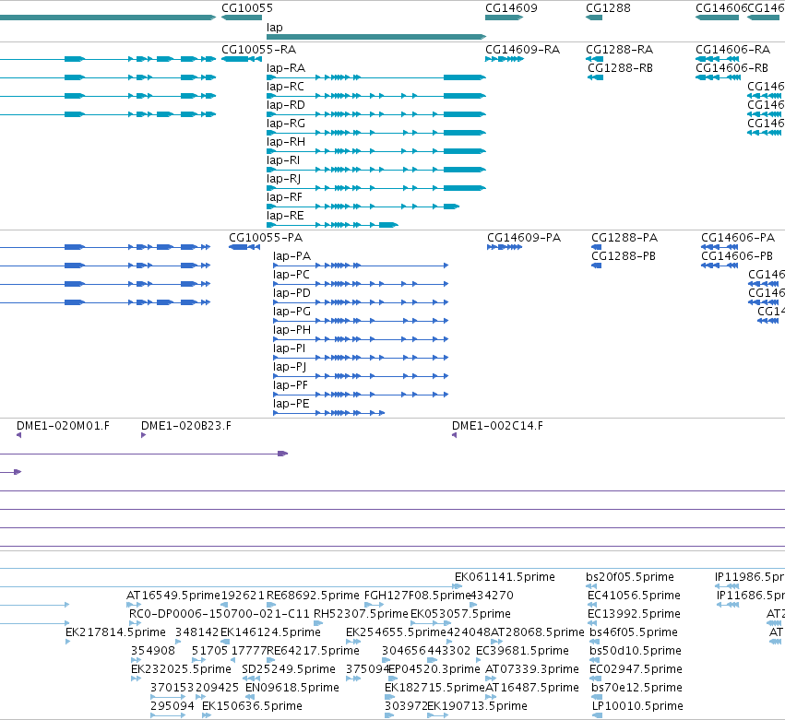The height and width of the screenshot is (720, 785).
Task: Click the CG10055-PA protein label
Action: (266, 238)
